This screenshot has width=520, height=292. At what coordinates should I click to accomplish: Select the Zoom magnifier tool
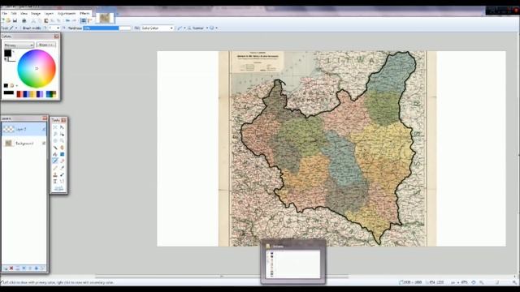(62, 140)
